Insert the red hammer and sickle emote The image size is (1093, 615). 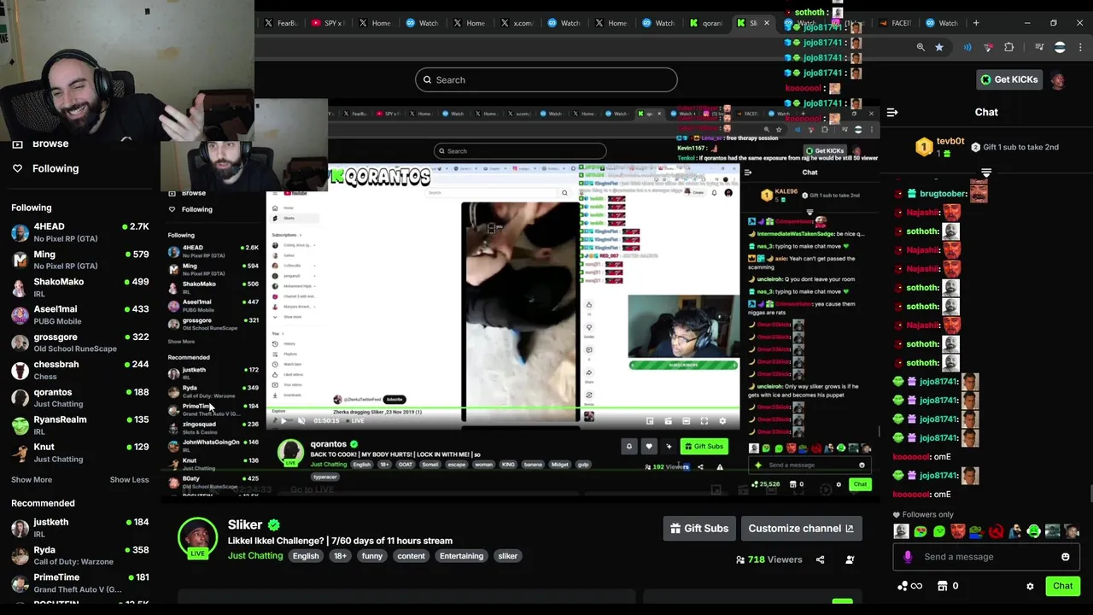coord(996,532)
